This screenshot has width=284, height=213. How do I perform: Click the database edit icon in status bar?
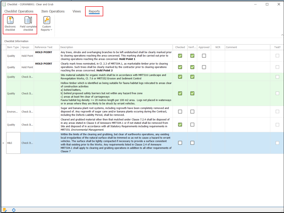5,210
